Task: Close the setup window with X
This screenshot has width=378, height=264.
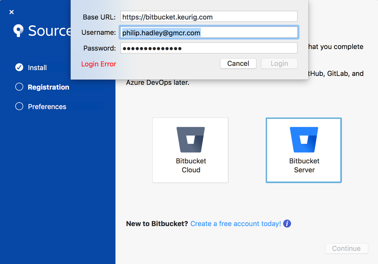Action: 11,12
